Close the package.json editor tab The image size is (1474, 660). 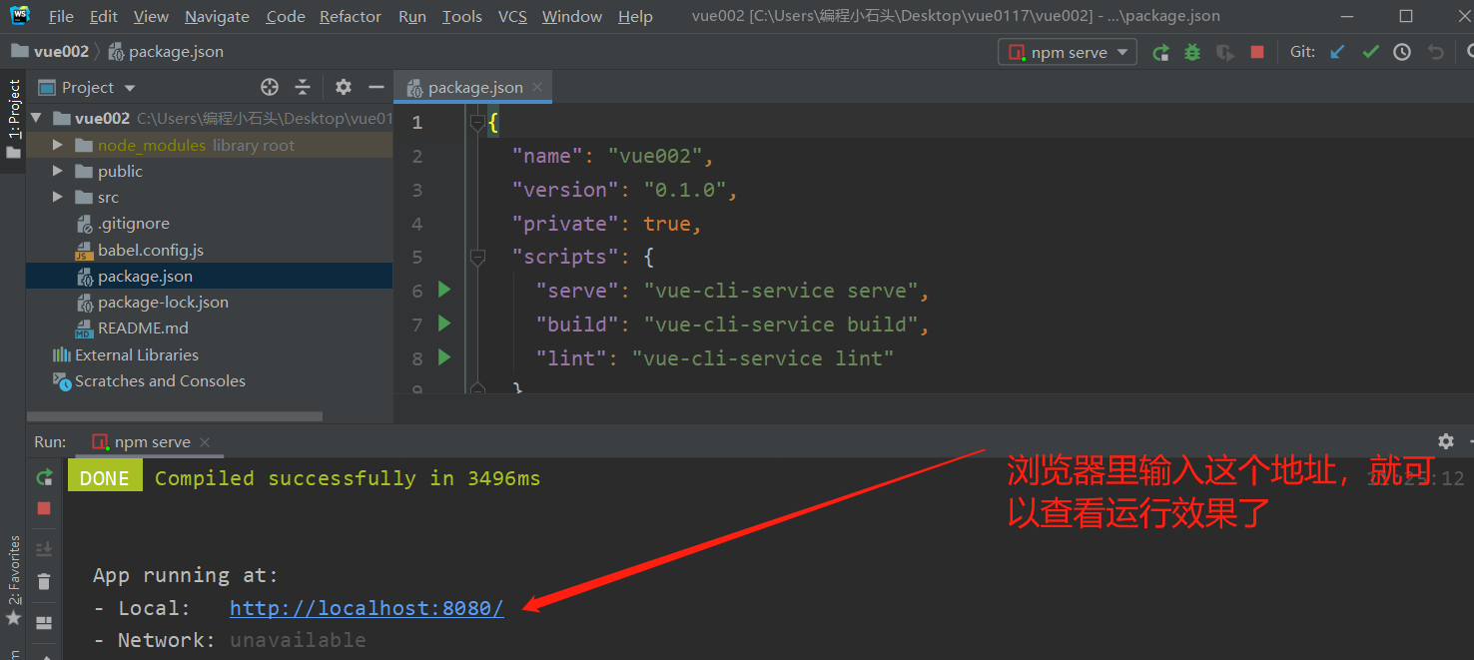pyautogui.click(x=537, y=87)
